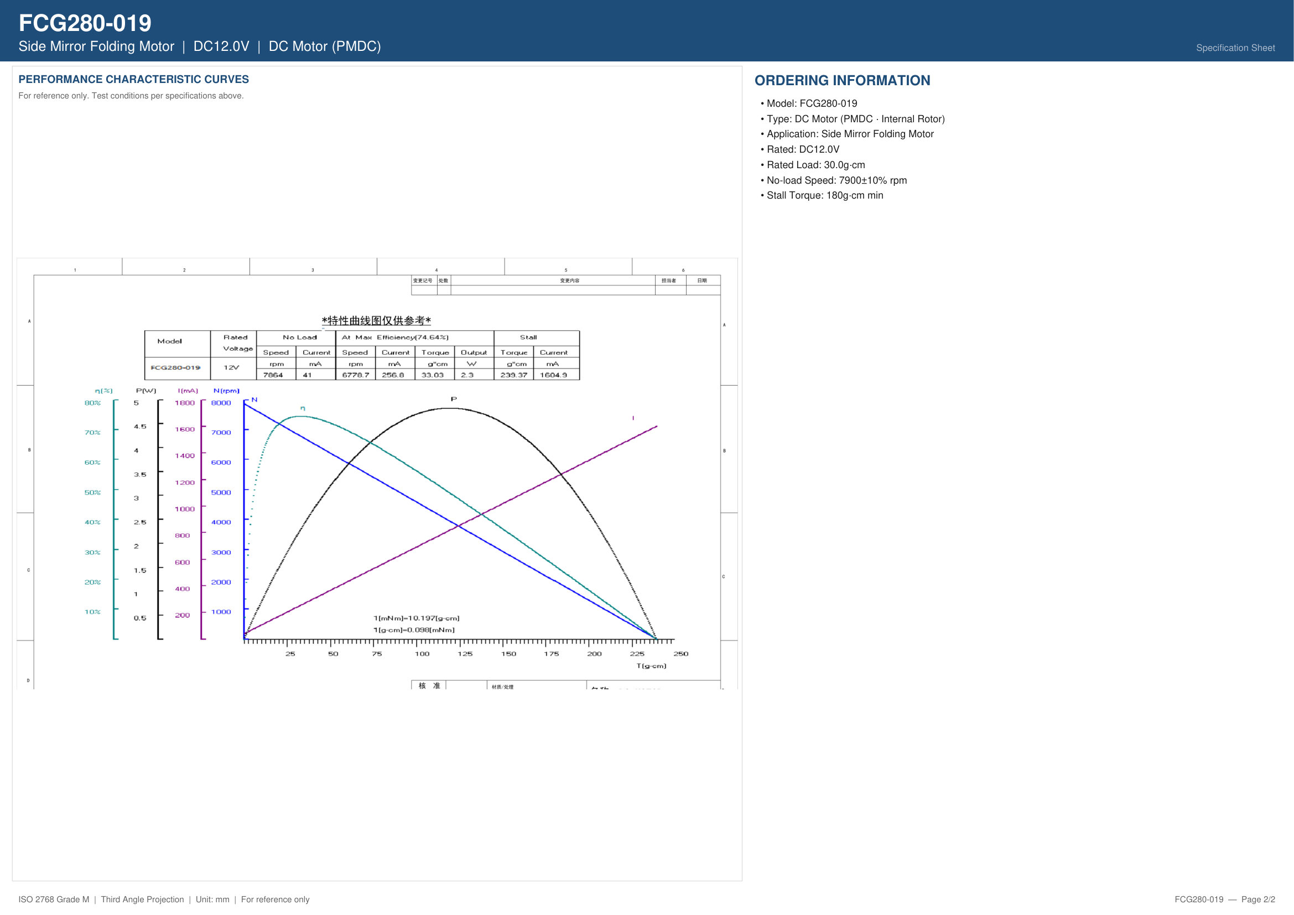Click the η(%) axis label
1294x915 pixels.
[103, 391]
